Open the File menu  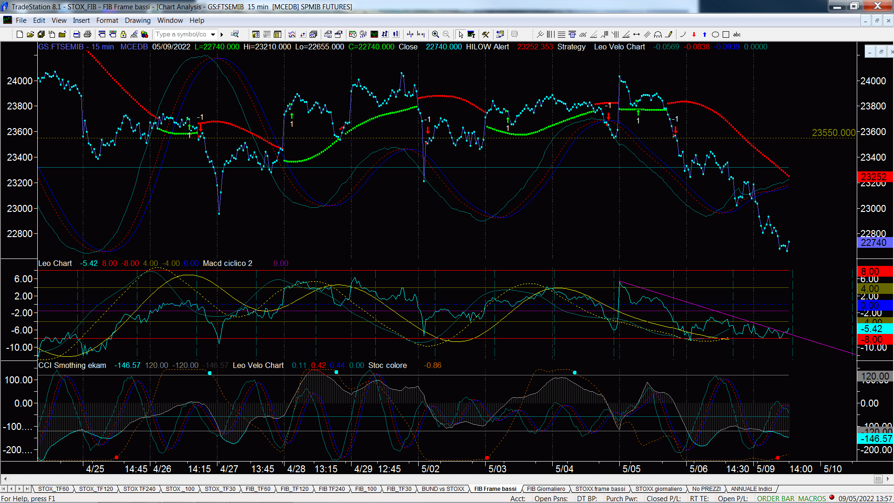pyautogui.click(x=21, y=20)
